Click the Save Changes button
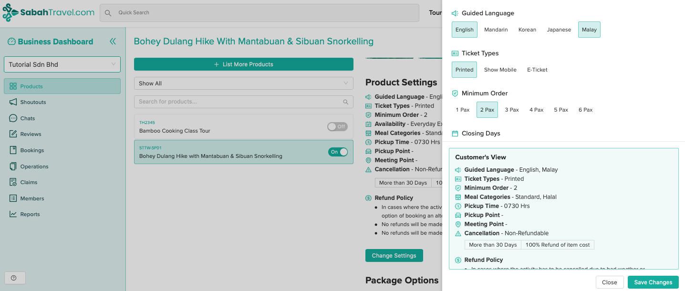 653,282
